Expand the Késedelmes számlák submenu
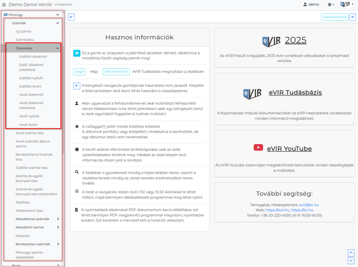 click(x=58, y=219)
